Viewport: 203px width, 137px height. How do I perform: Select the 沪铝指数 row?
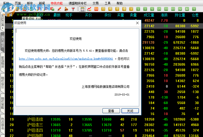click(104, 136)
